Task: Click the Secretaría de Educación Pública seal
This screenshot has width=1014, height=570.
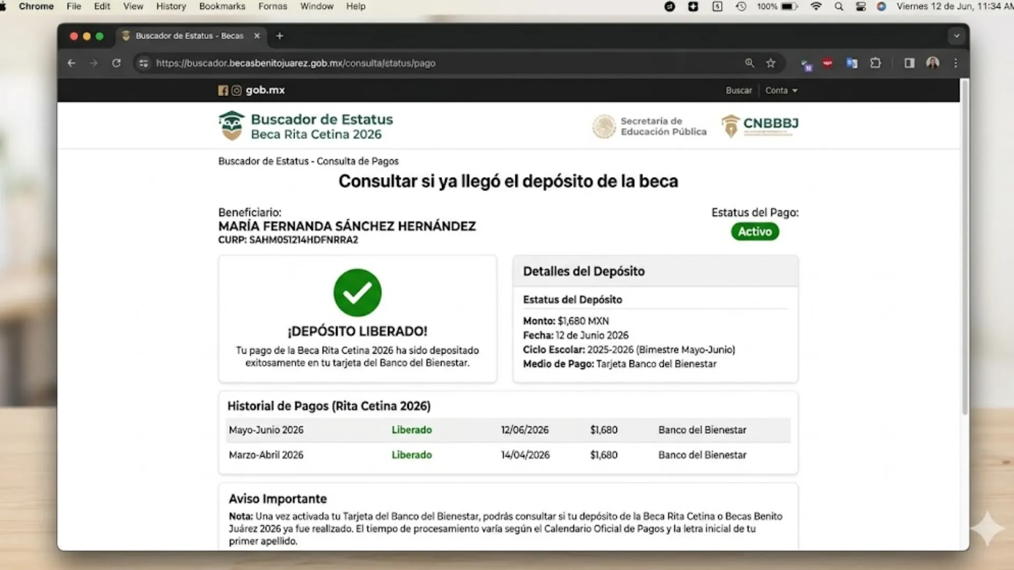Action: click(x=604, y=127)
